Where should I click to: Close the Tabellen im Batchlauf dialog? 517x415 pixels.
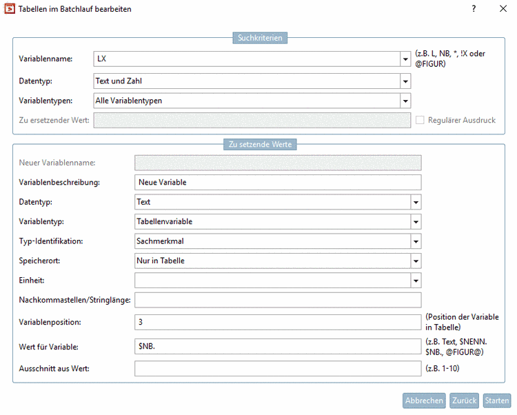pos(503,9)
